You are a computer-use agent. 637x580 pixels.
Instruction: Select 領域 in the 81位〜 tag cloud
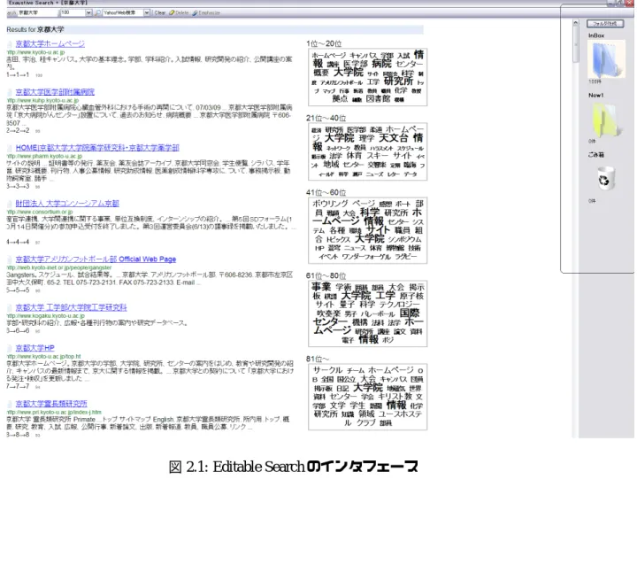pyautogui.click(x=366, y=414)
